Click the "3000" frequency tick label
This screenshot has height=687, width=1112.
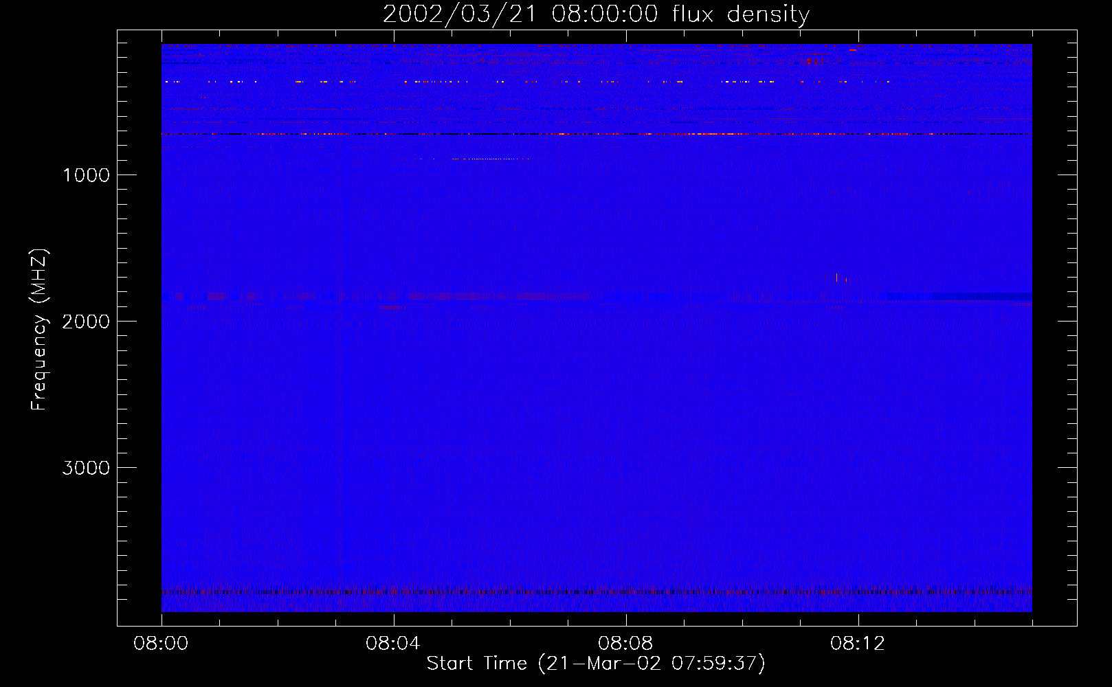86,468
